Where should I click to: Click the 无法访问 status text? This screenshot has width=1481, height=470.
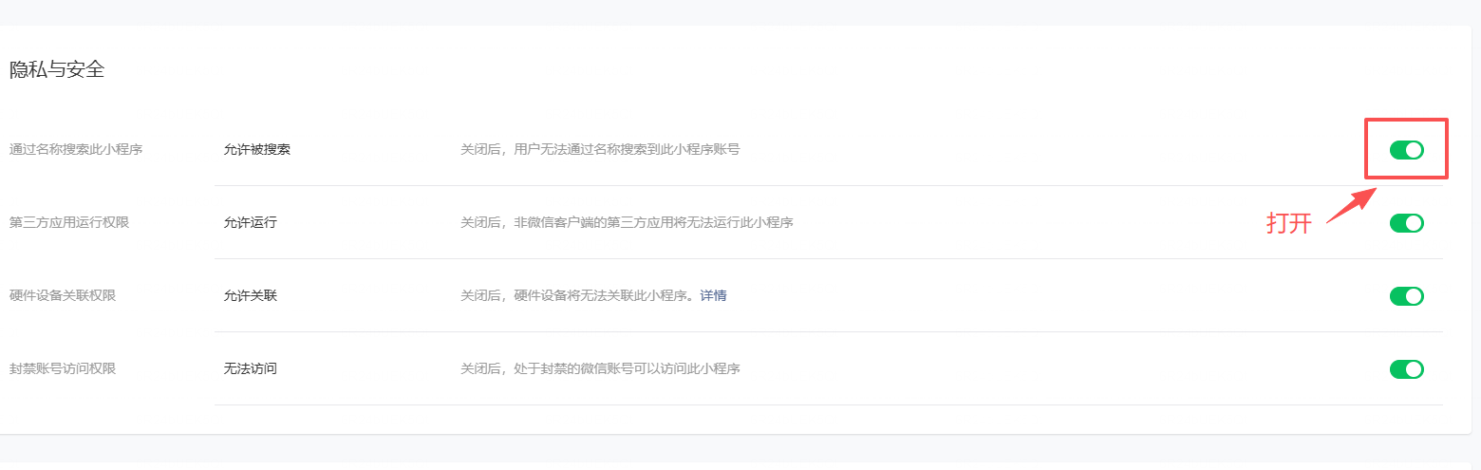[251, 368]
